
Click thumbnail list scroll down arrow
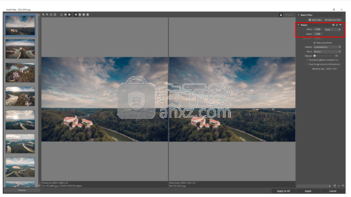(x=39, y=186)
